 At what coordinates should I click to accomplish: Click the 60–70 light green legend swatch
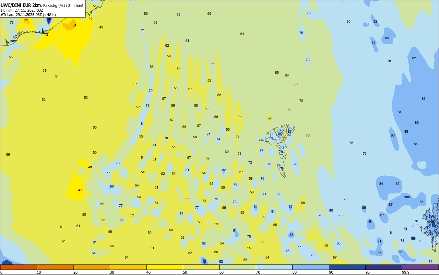click(238, 267)
